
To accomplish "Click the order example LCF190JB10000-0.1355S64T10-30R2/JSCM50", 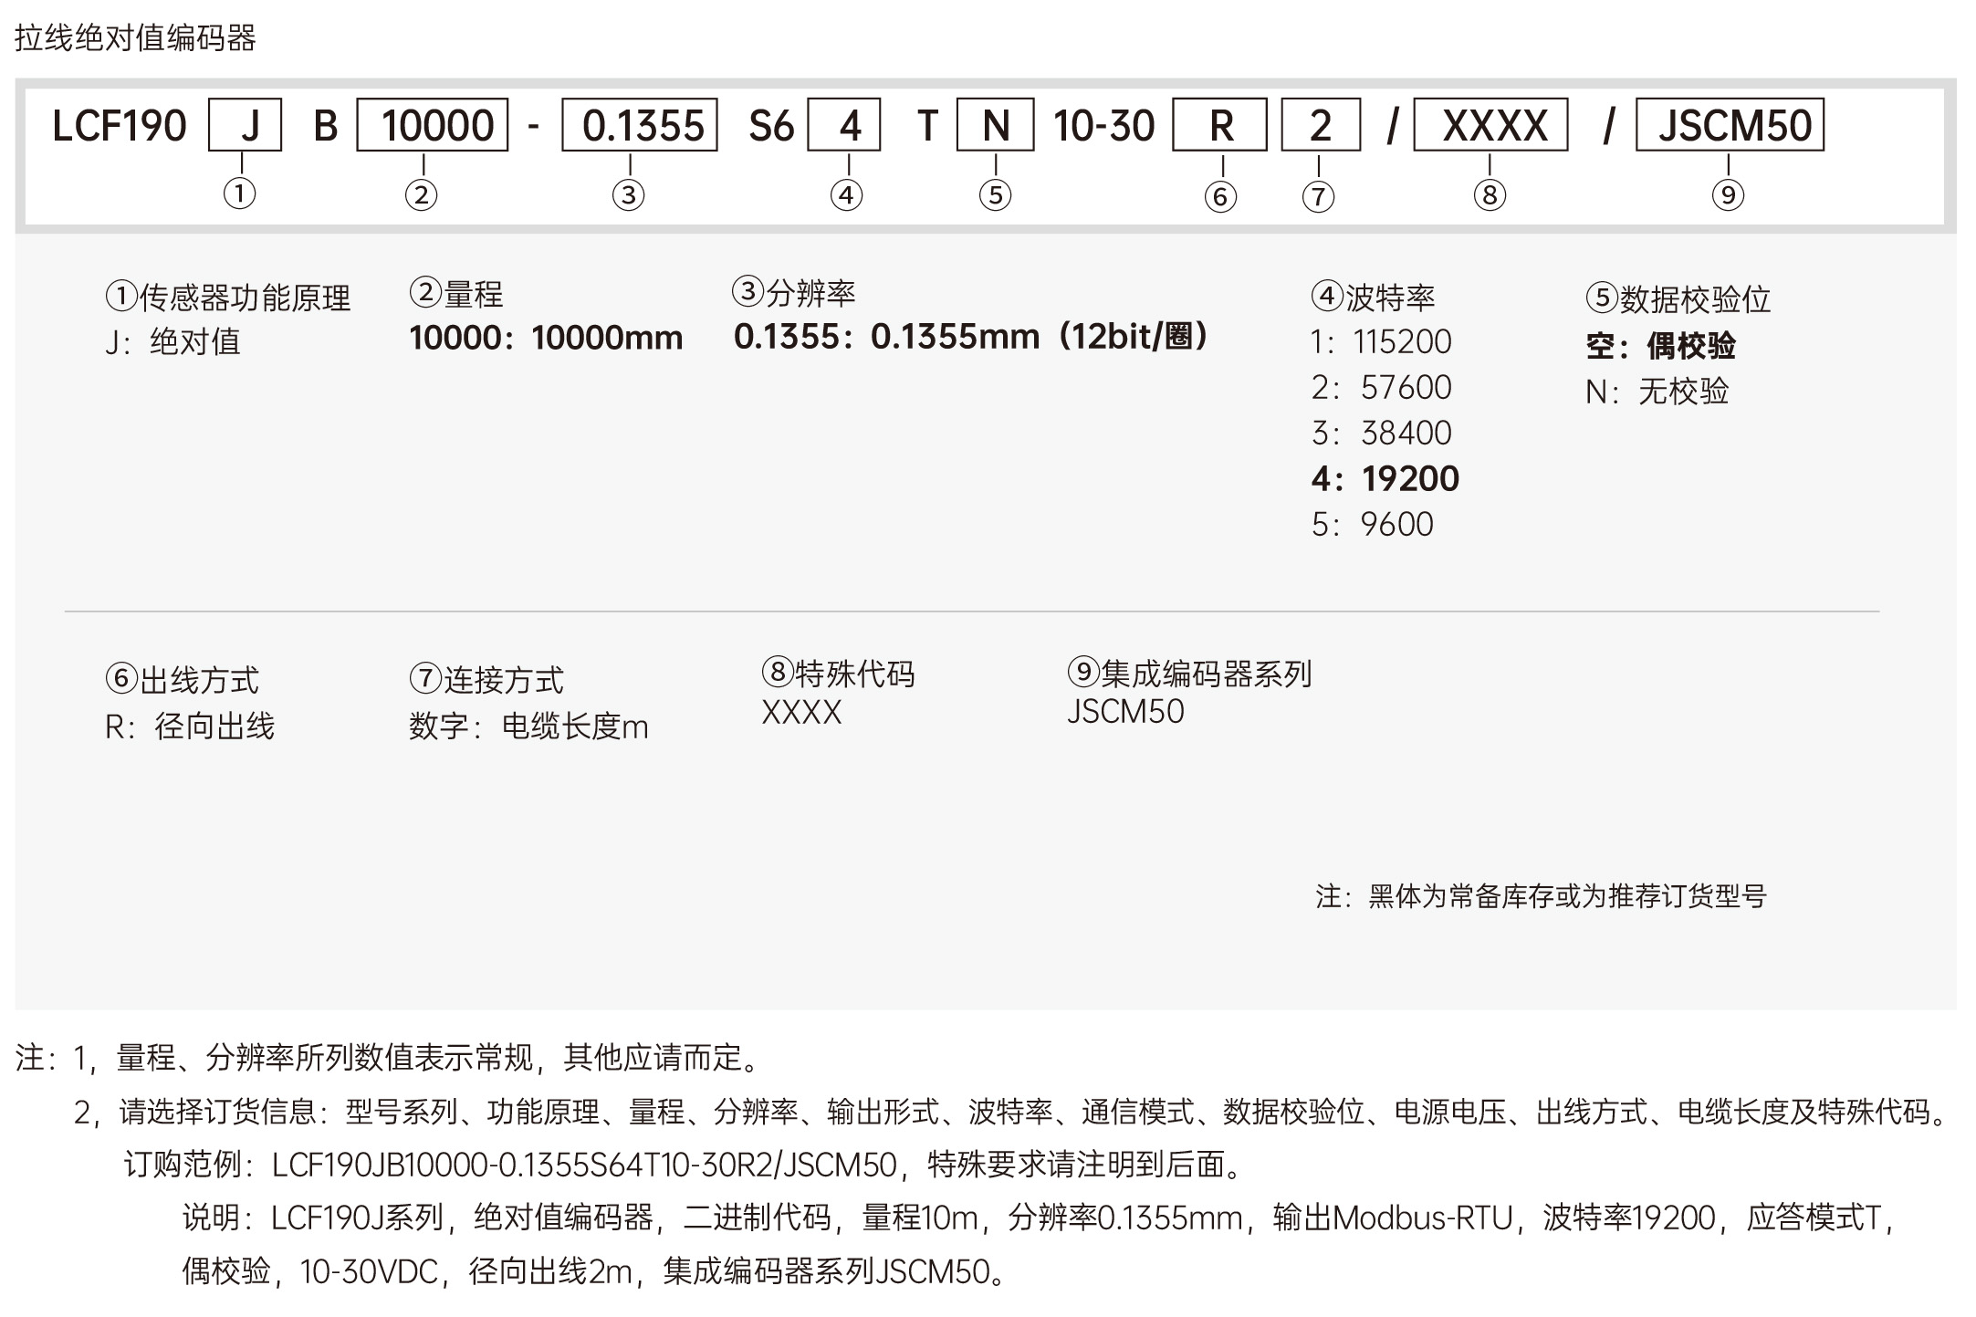I will point(584,1165).
